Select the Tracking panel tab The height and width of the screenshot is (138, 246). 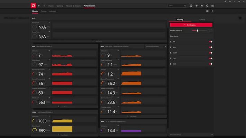(x=180, y=20)
